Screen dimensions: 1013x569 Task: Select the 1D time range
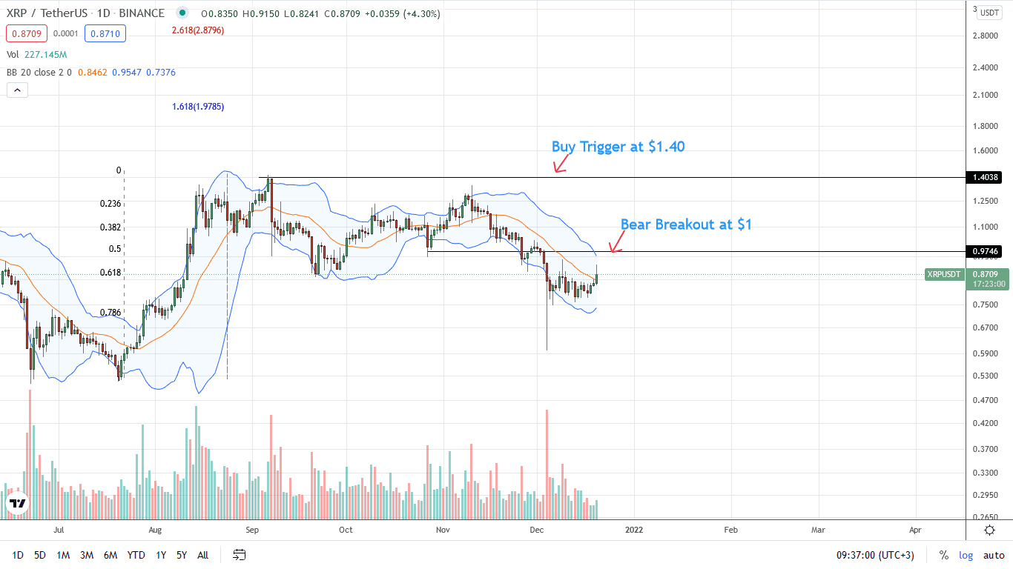coord(18,555)
